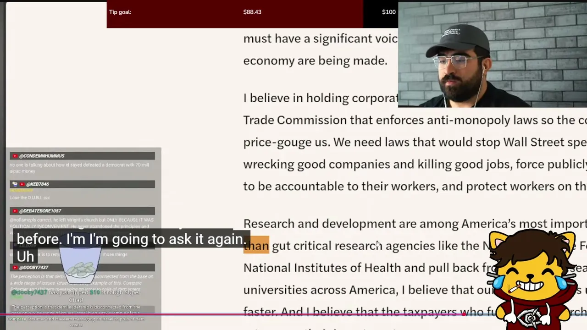Click the "$88.43" tip amount
Screen dimensions: 587x330
tap(252, 12)
